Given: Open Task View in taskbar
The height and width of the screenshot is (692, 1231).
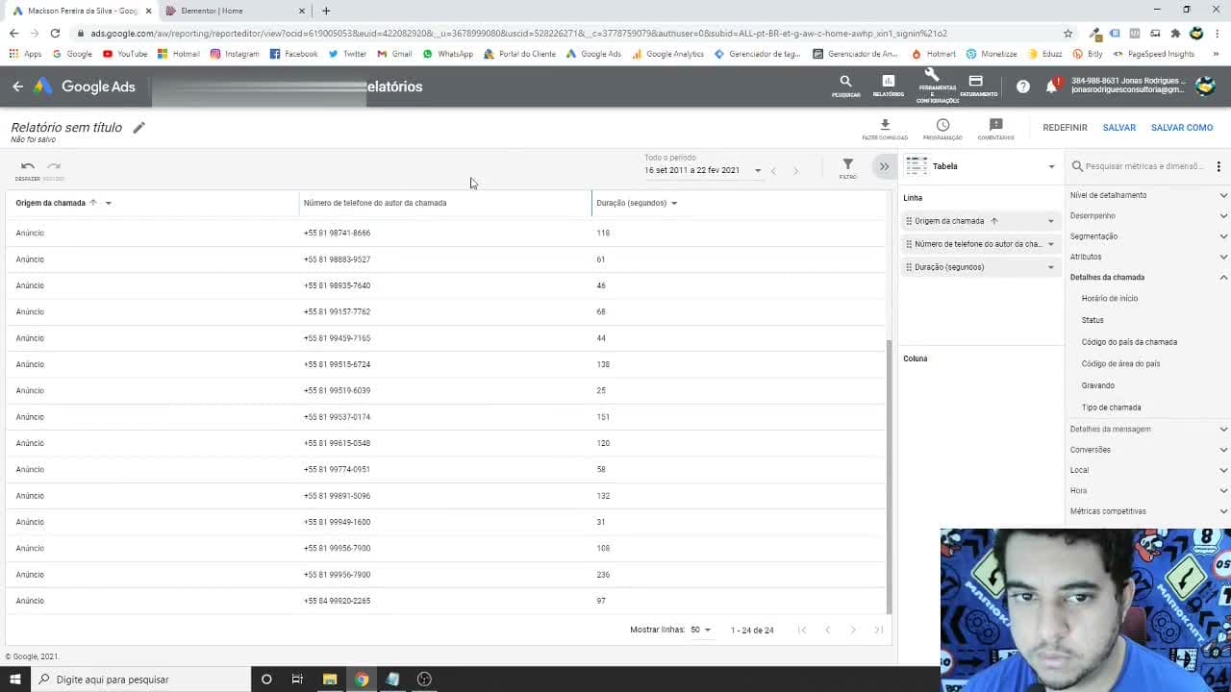Looking at the screenshot, I should (x=297, y=680).
